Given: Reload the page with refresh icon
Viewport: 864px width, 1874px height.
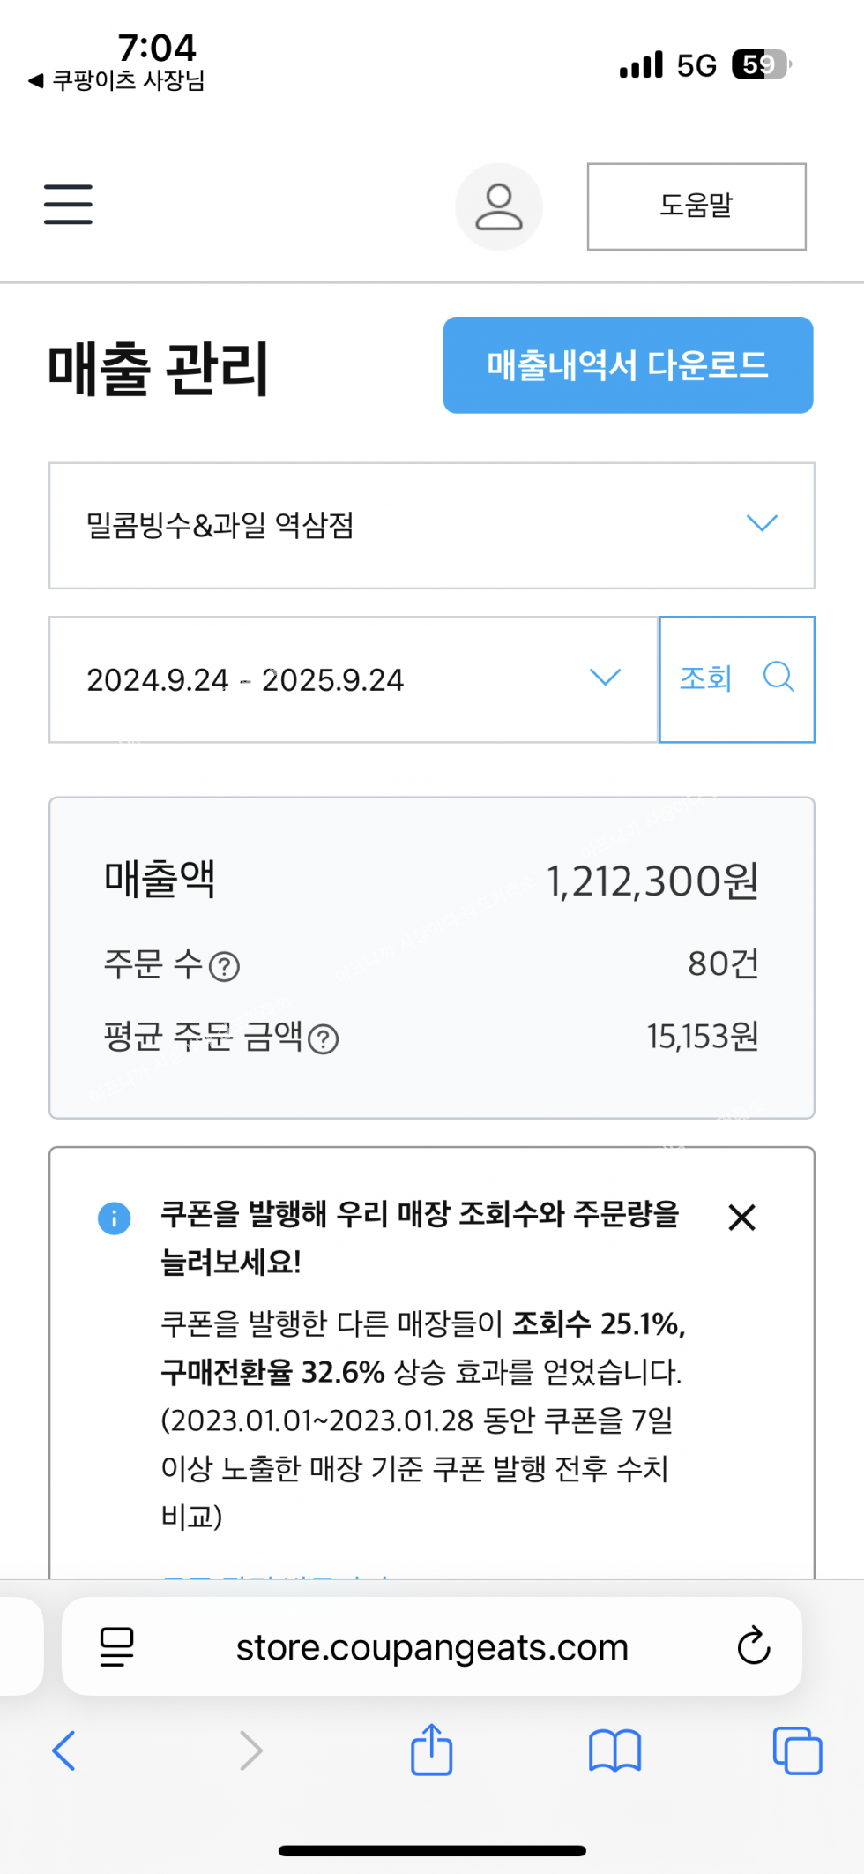Looking at the screenshot, I should pyautogui.click(x=754, y=1645).
